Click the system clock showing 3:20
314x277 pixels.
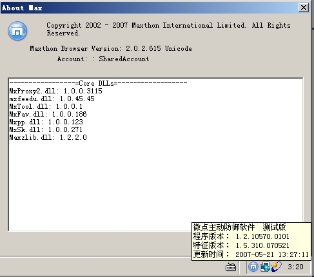295,267
